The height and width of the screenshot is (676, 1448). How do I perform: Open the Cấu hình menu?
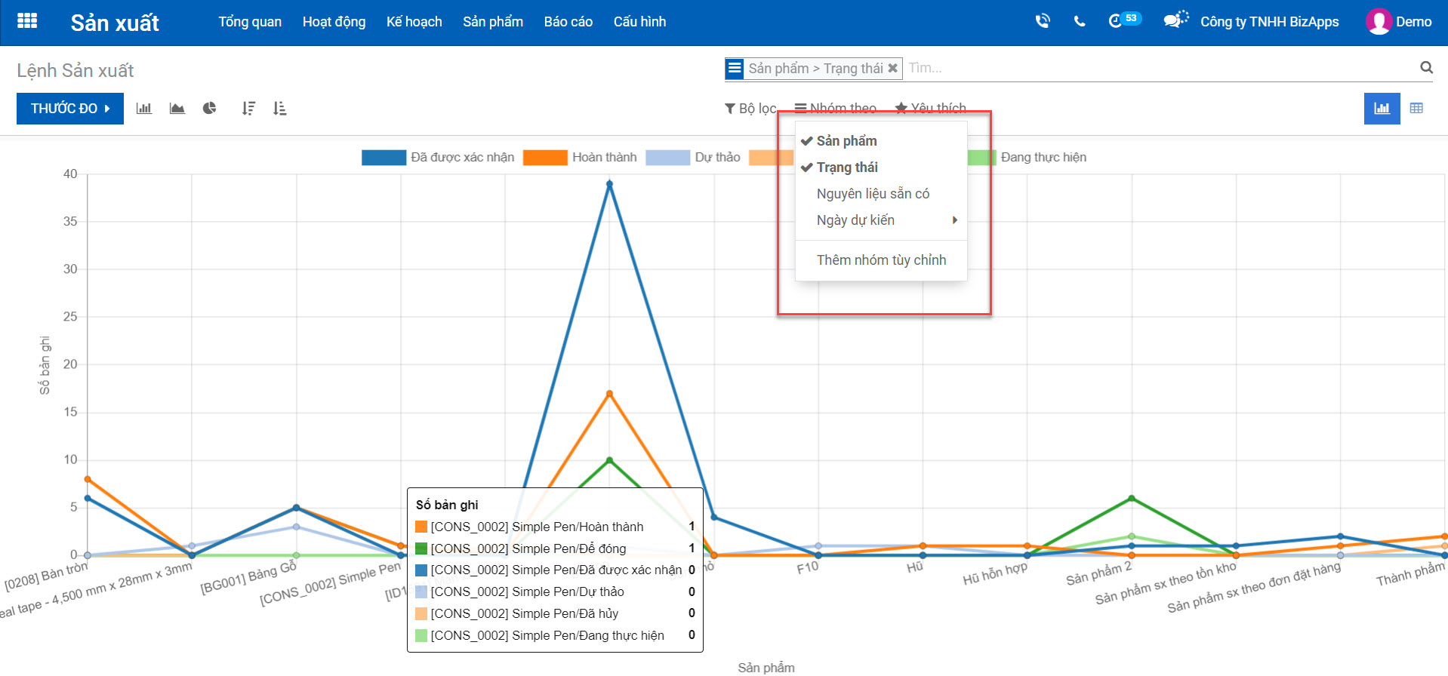coord(639,22)
